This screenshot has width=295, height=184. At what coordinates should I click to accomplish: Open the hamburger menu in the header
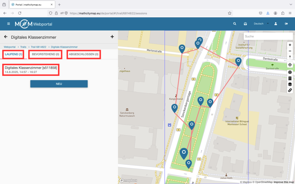click(x=8, y=24)
